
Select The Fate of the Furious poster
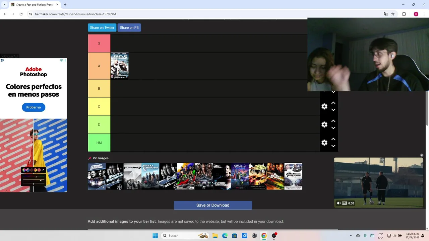coord(293,176)
